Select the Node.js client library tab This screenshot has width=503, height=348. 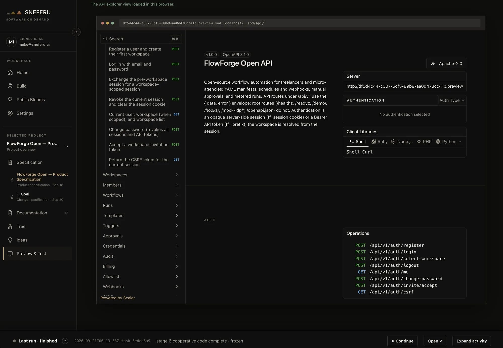[402, 142]
